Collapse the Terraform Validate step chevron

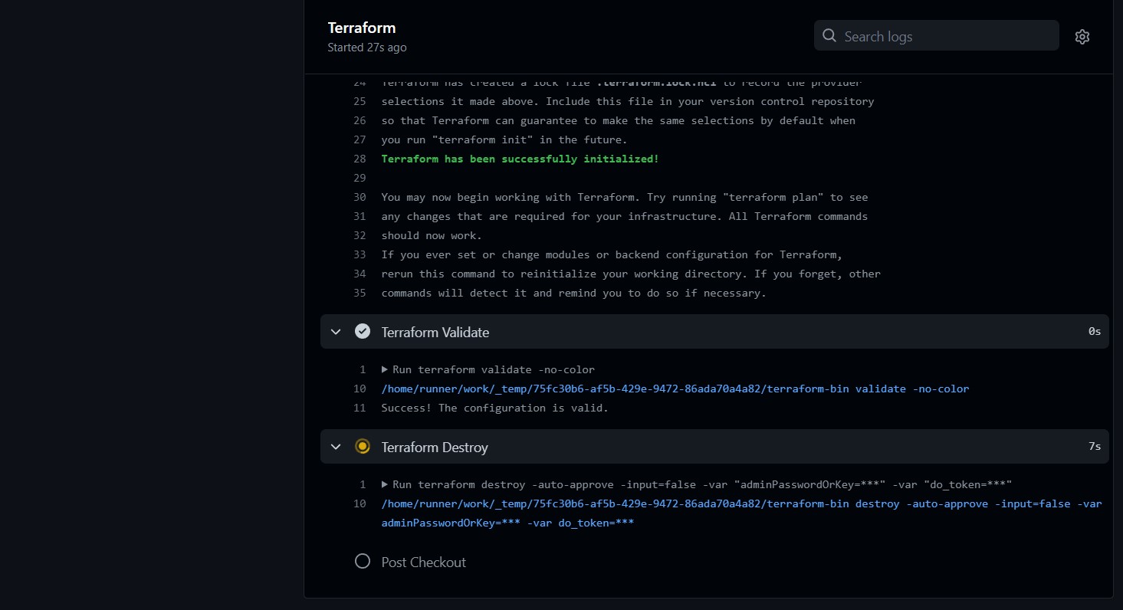click(336, 332)
